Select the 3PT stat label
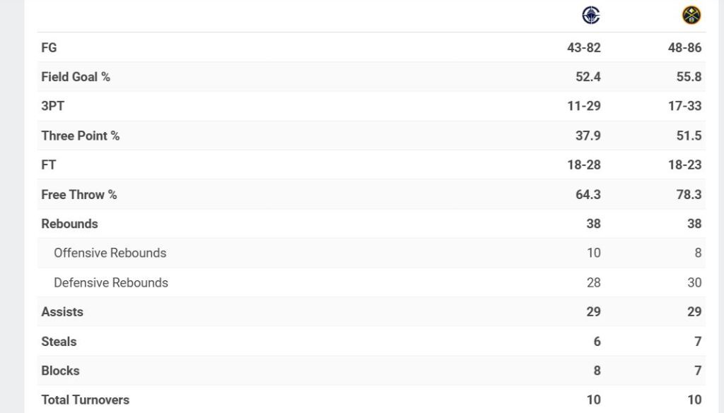 coord(53,106)
